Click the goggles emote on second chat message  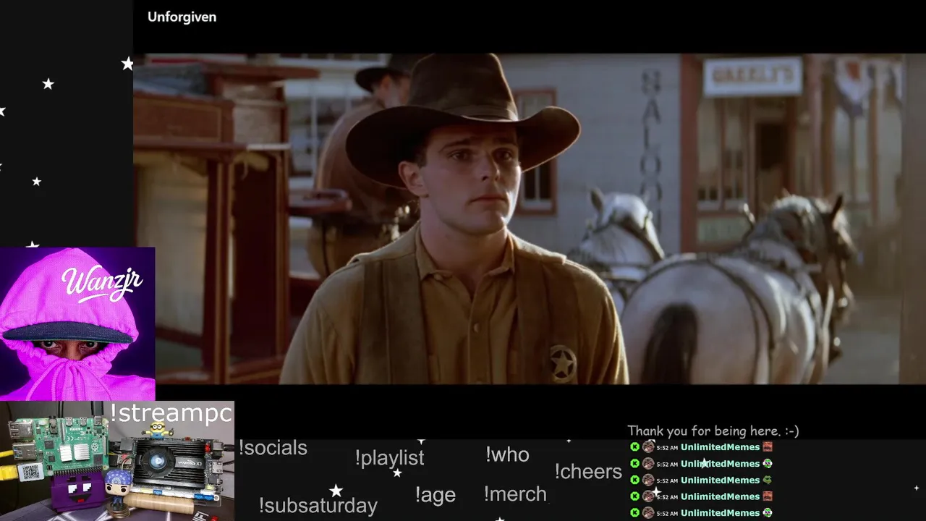click(x=768, y=464)
